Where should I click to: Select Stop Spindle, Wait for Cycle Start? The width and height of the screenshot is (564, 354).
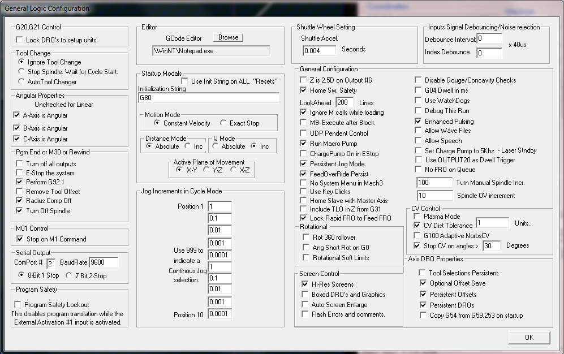coord(21,71)
